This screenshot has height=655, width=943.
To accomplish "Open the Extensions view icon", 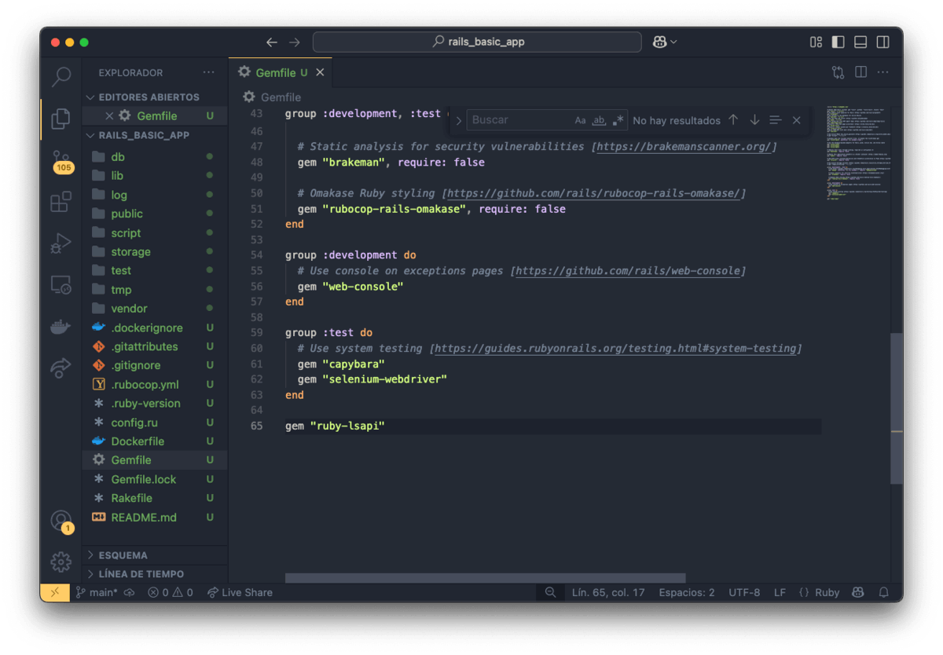I will tap(61, 202).
